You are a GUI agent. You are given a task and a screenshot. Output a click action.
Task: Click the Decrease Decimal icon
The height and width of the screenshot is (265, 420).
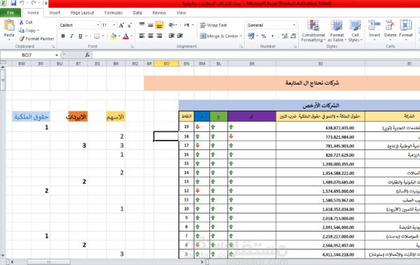click(x=293, y=36)
